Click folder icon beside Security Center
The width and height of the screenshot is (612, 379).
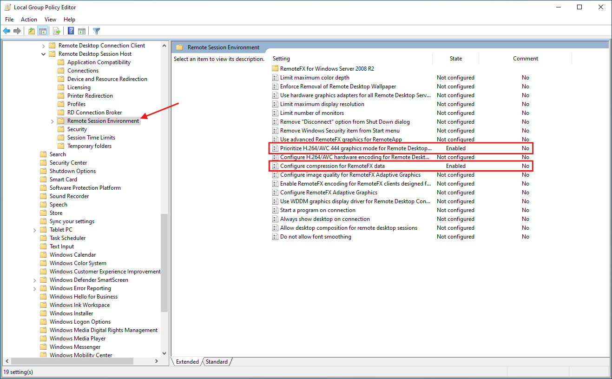point(43,163)
